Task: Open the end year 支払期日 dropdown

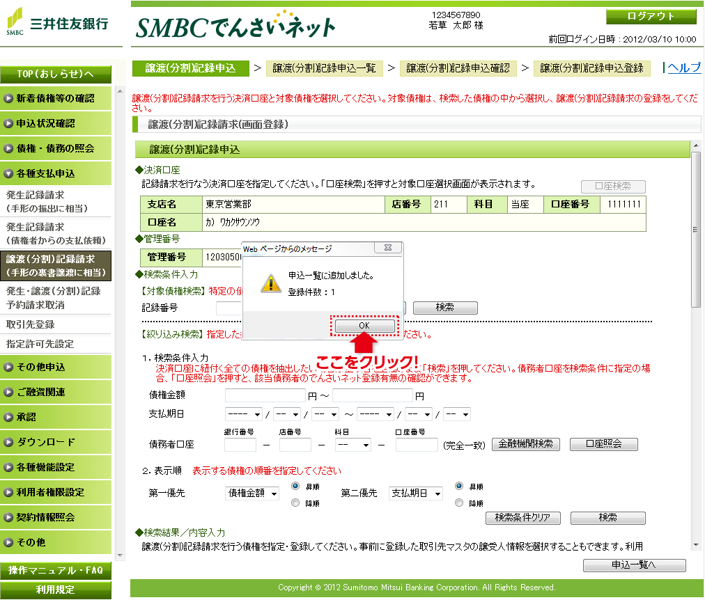Action: tap(375, 414)
